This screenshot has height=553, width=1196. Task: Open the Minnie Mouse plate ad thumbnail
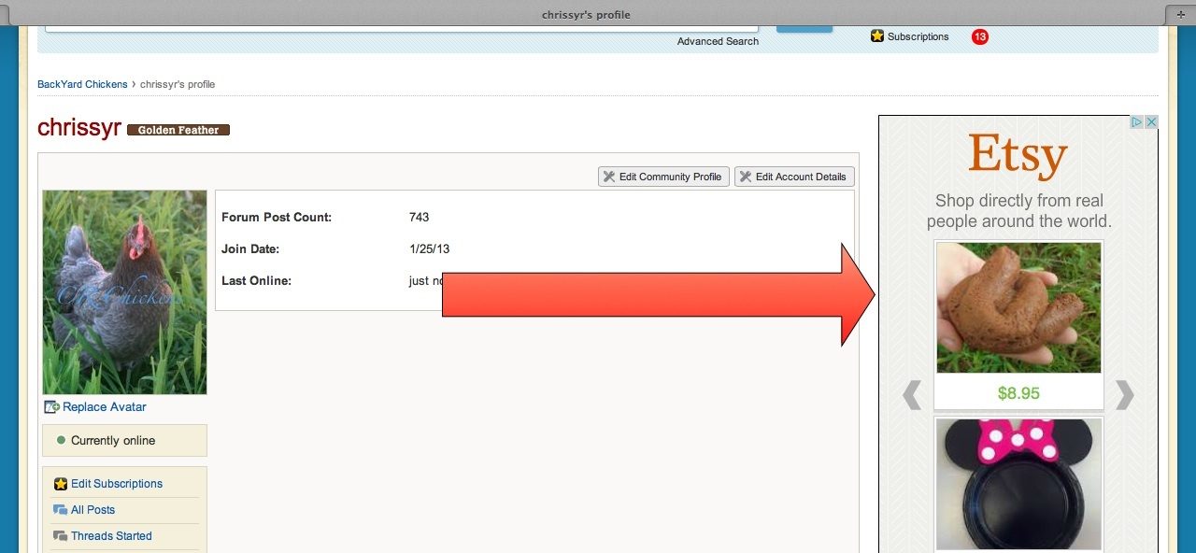(x=1018, y=484)
